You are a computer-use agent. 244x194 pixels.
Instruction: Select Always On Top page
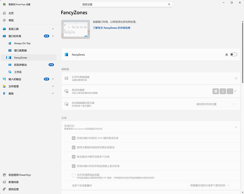(x=29, y=43)
